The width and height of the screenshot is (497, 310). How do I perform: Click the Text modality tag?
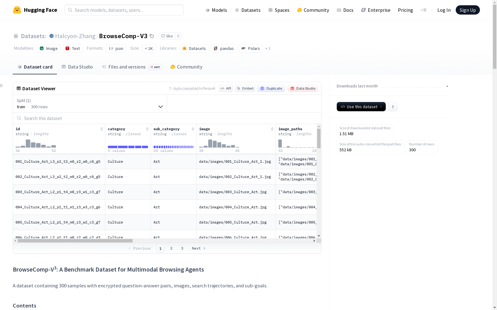tap(73, 48)
